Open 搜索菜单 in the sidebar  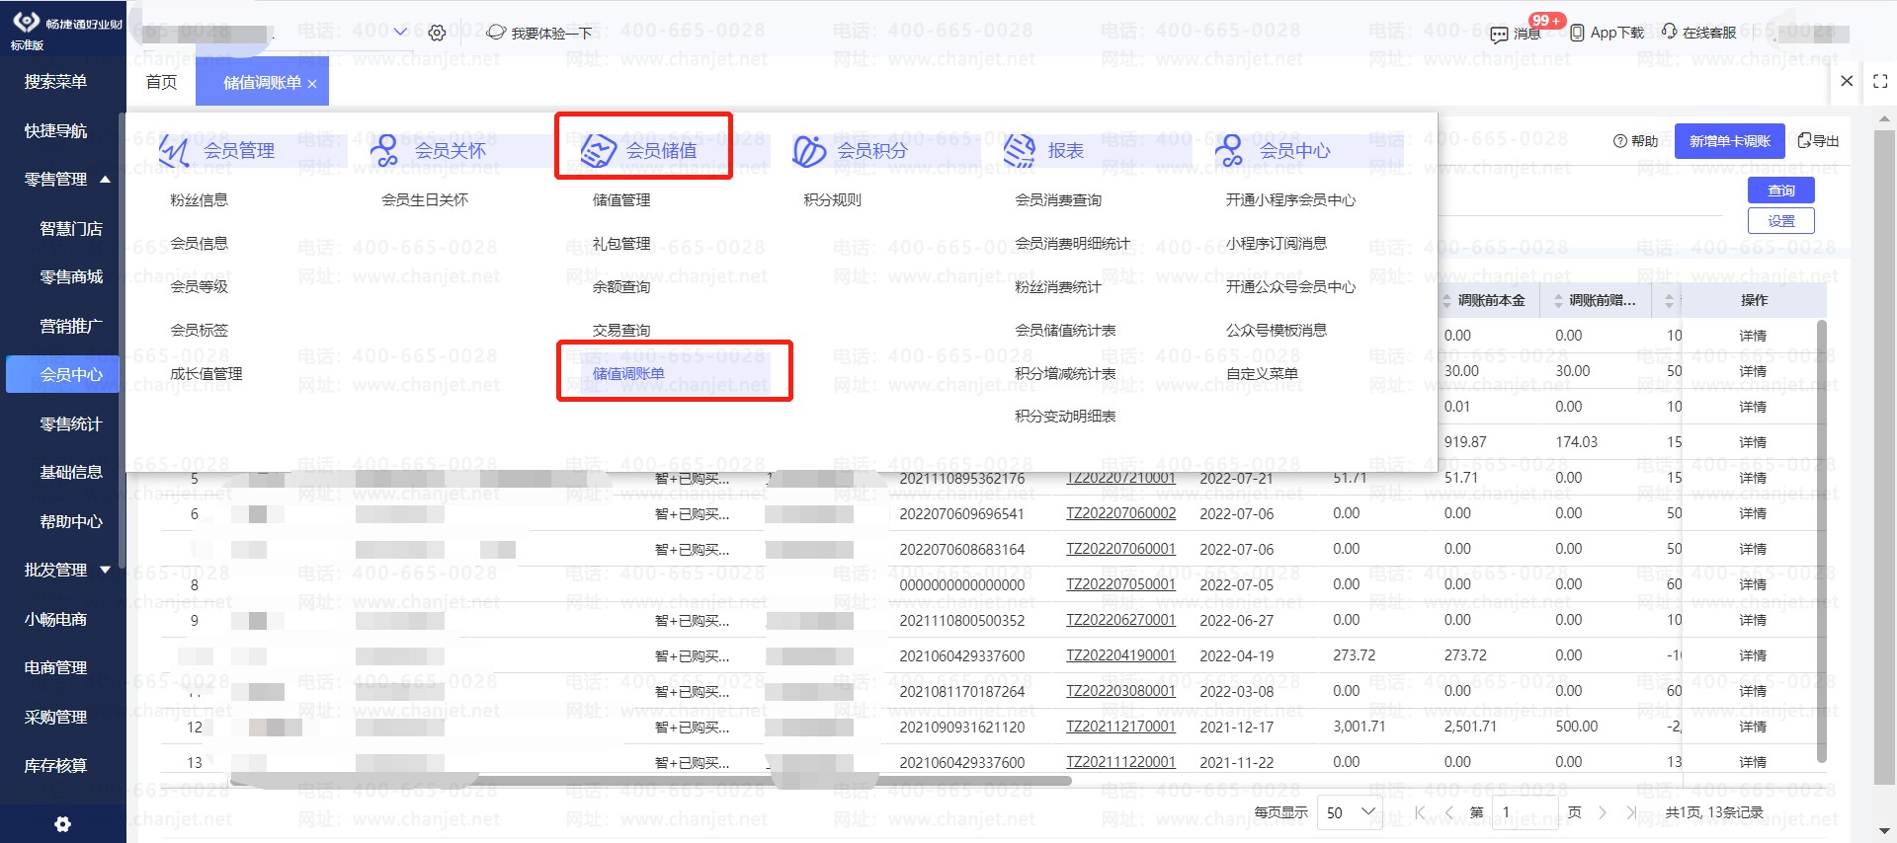pyautogui.click(x=55, y=82)
